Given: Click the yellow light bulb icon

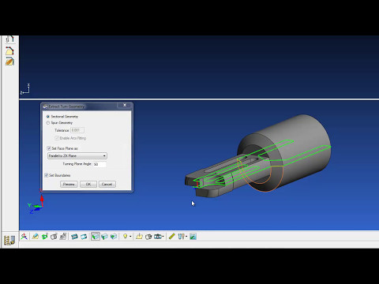Looking at the screenshot, I should 126,237.
